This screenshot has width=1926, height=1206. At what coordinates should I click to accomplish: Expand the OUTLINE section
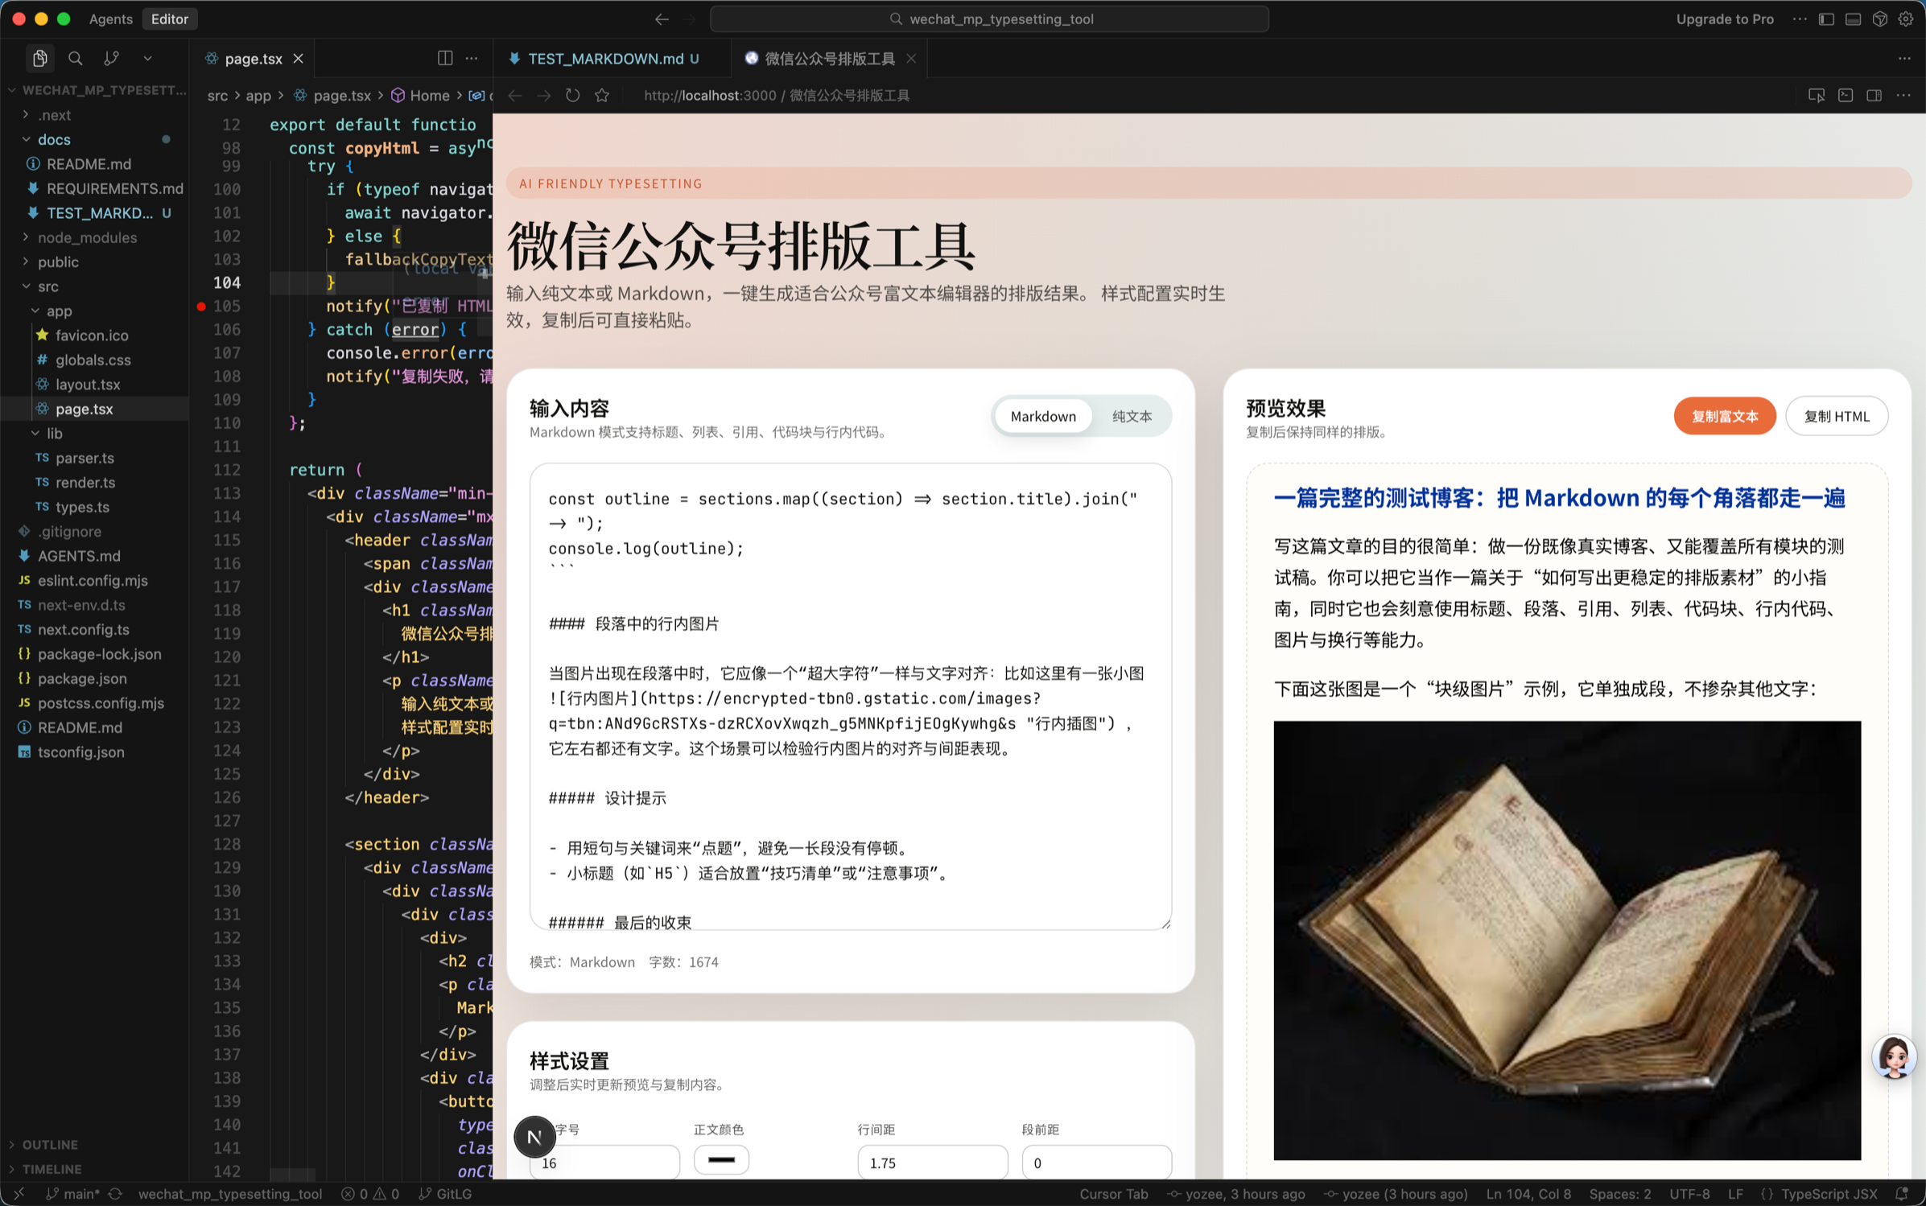(x=50, y=1144)
